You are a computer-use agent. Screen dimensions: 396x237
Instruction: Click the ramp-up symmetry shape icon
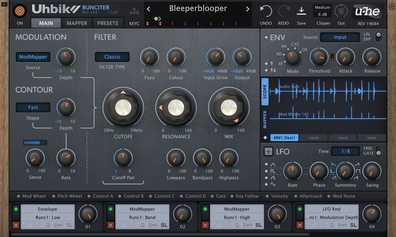pos(358,164)
